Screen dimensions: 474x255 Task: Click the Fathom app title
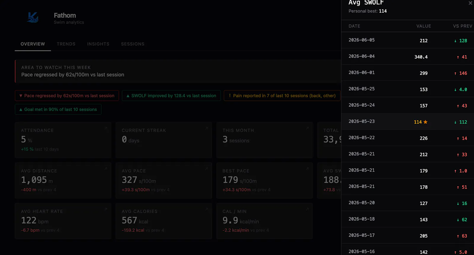[x=65, y=15]
